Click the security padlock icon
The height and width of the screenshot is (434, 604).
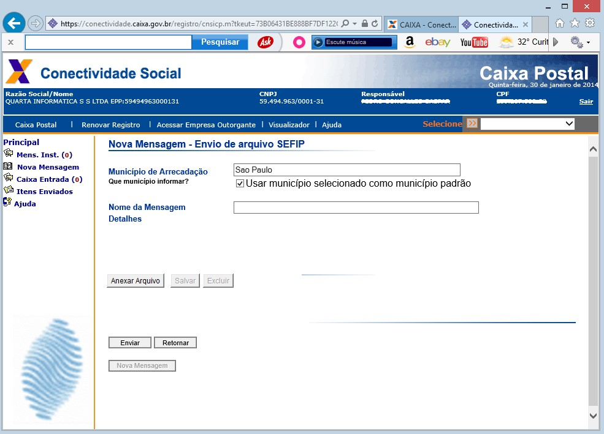click(x=365, y=23)
